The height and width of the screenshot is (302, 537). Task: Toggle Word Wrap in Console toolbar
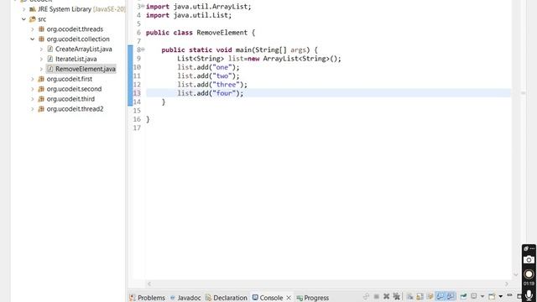click(x=430, y=297)
